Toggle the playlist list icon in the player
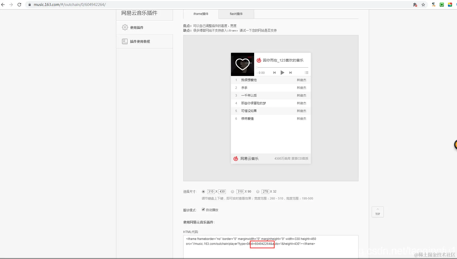The width and height of the screenshot is (457, 259). point(306,73)
